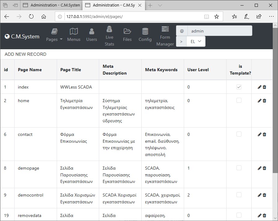This screenshot has width=278, height=221.
Task: Edit the demopage row with pencil icon
Action: point(259,168)
